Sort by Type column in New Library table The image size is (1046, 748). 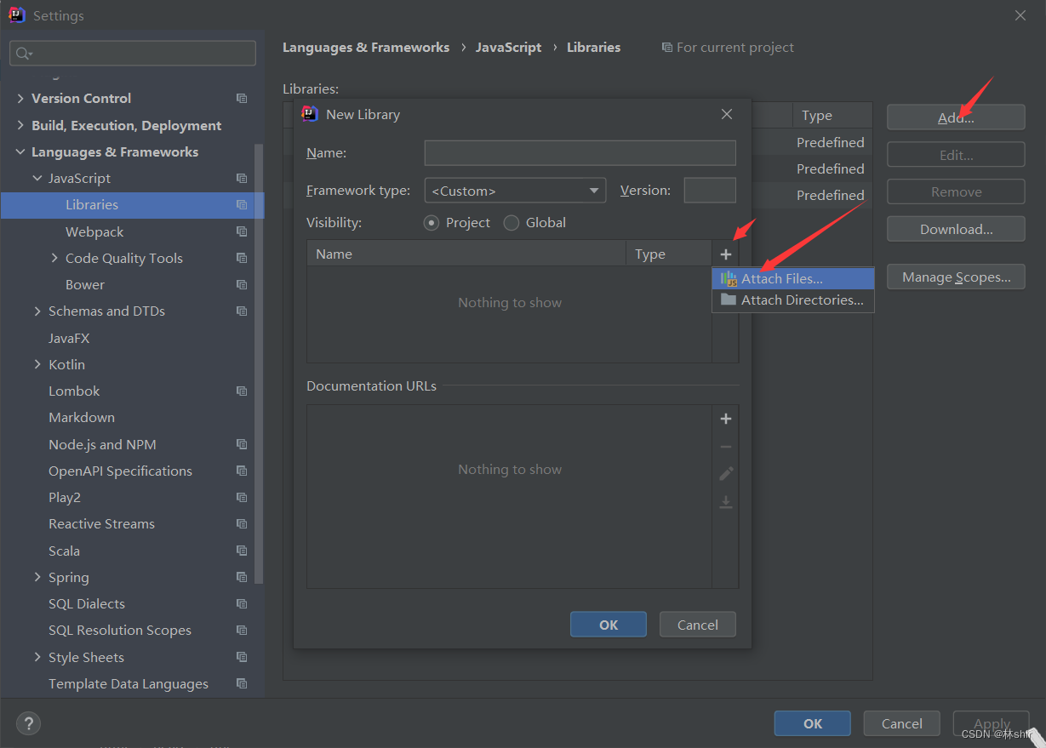point(669,254)
